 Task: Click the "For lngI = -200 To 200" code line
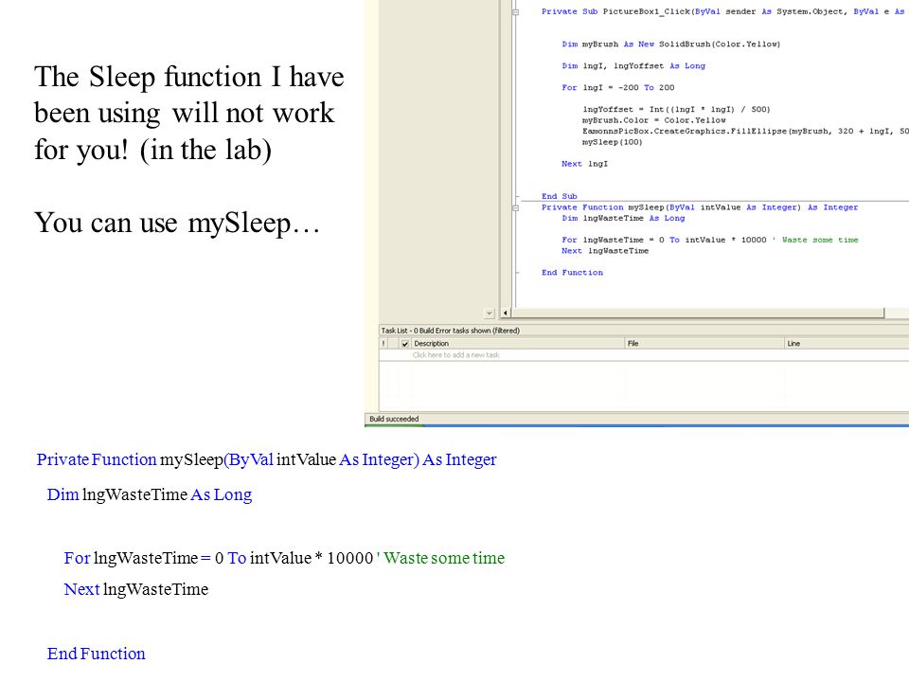[x=618, y=87]
